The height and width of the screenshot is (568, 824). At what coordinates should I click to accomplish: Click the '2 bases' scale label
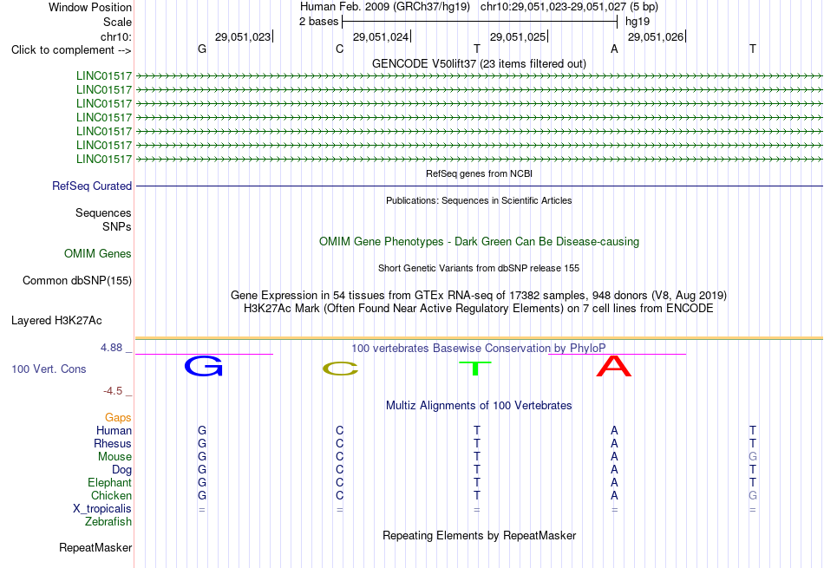tap(319, 22)
